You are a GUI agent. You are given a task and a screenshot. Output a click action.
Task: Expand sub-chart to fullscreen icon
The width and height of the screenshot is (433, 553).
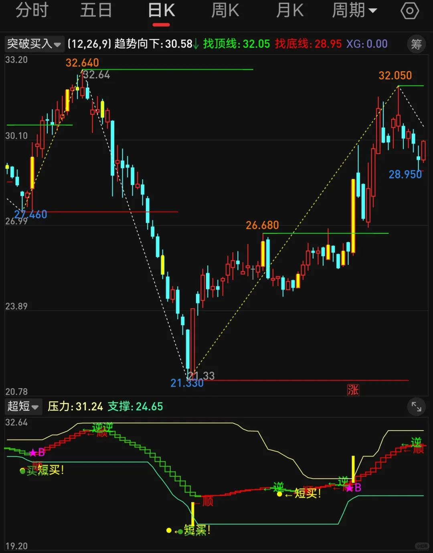[417, 407]
